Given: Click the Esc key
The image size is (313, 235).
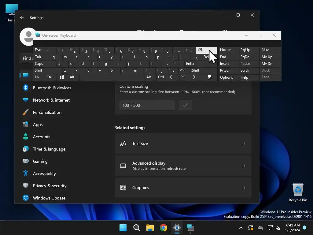Looking at the screenshot, I should pos(39,50).
